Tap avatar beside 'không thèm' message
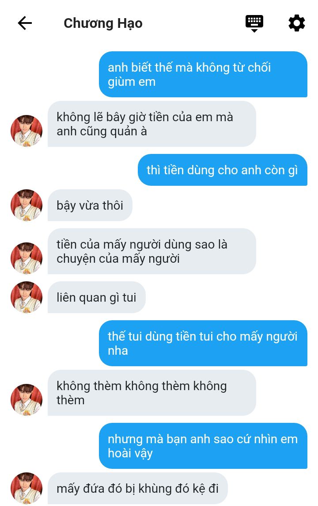The height and width of the screenshot is (506, 318). (26, 399)
